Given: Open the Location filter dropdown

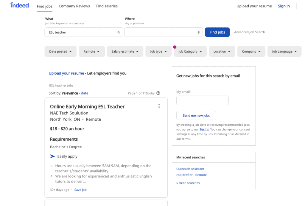Looking at the screenshot, I should pyautogui.click(x=222, y=51).
